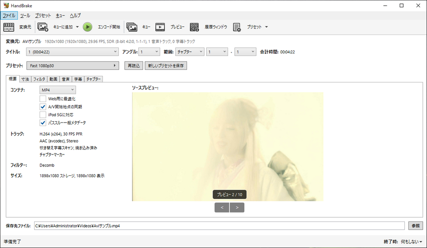Expand the toolbar プリセット dropdown arrow
The height and width of the screenshot is (248, 427).
click(x=266, y=27)
